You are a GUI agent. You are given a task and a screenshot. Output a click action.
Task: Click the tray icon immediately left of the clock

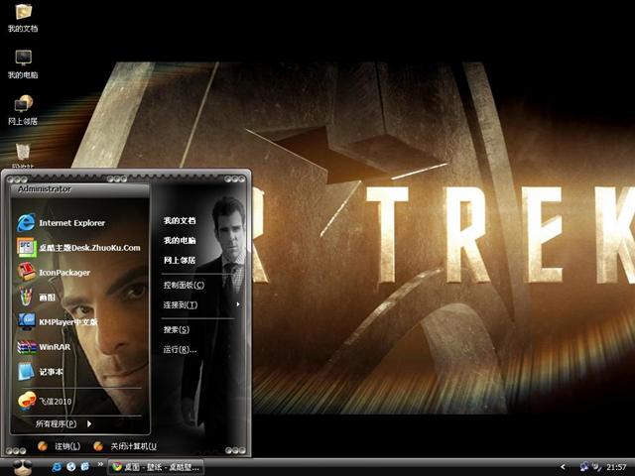597,467
